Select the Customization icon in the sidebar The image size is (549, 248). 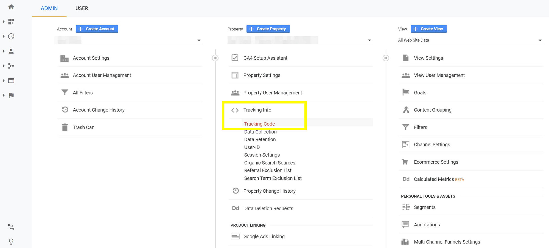pos(11,22)
